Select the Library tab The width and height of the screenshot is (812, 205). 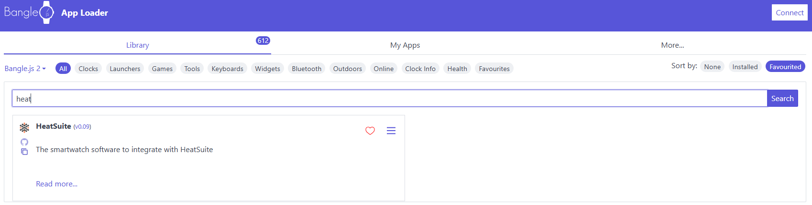(137, 45)
